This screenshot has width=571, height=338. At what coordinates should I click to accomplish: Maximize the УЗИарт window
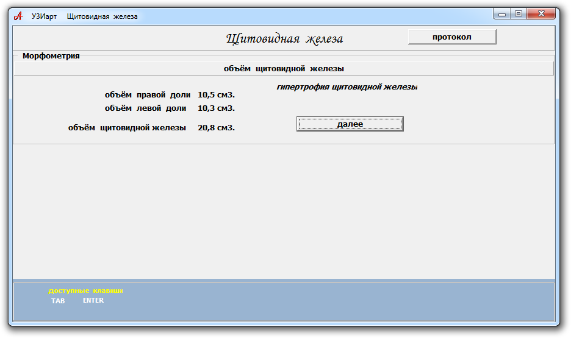click(518, 14)
